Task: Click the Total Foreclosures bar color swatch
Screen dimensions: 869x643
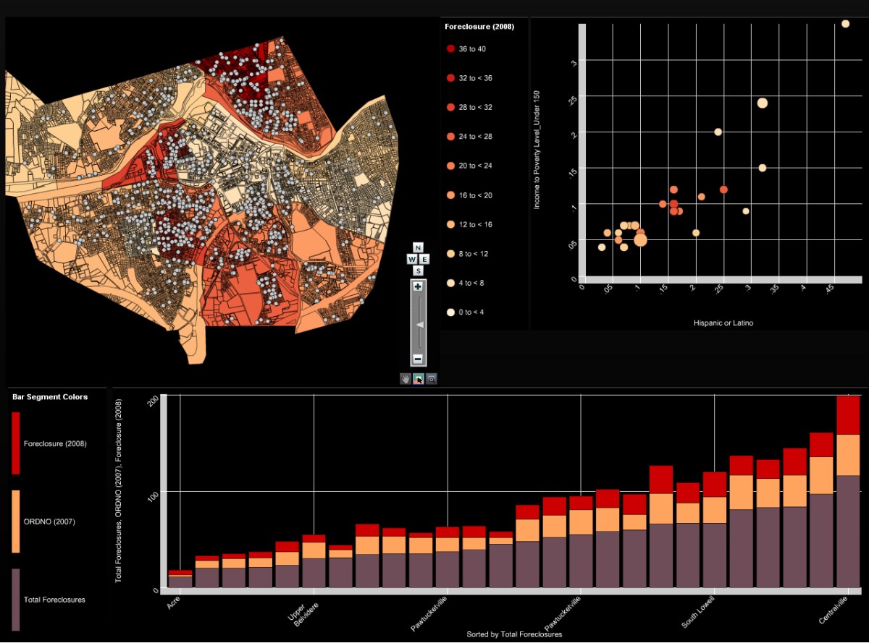Action: [x=16, y=600]
